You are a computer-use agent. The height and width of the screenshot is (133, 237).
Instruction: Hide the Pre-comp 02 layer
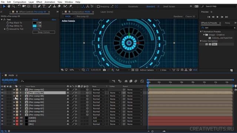(x=2, y=89)
